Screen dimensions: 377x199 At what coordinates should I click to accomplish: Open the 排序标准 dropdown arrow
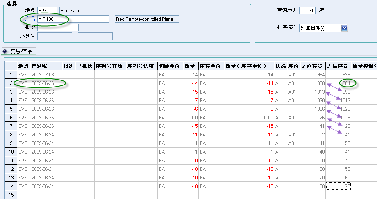pyautogui.click(x=345, y=28)
